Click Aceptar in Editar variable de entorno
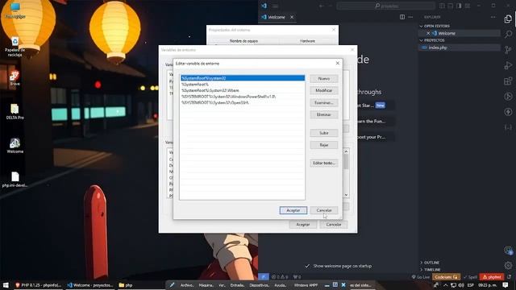This screenshot has width=516, height=290. point(293,210)
